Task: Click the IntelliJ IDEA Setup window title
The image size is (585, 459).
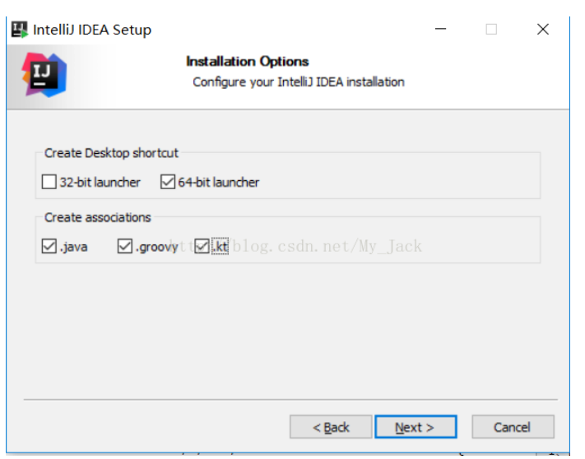Action: click(x=92, y=30)
